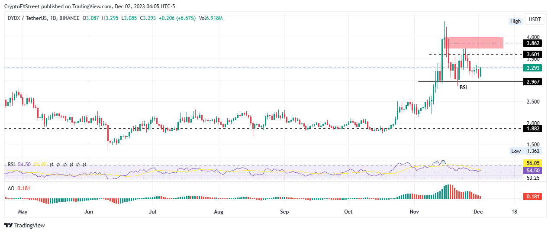Image resolution: width=551 pixels, height=233 pixels.
Task: Click the 1.882 price level label
Action: coord(532,129)
